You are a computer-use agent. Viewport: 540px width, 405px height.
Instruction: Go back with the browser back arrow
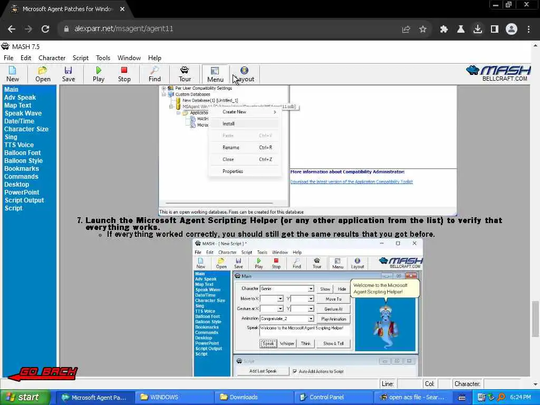[12, 29]
